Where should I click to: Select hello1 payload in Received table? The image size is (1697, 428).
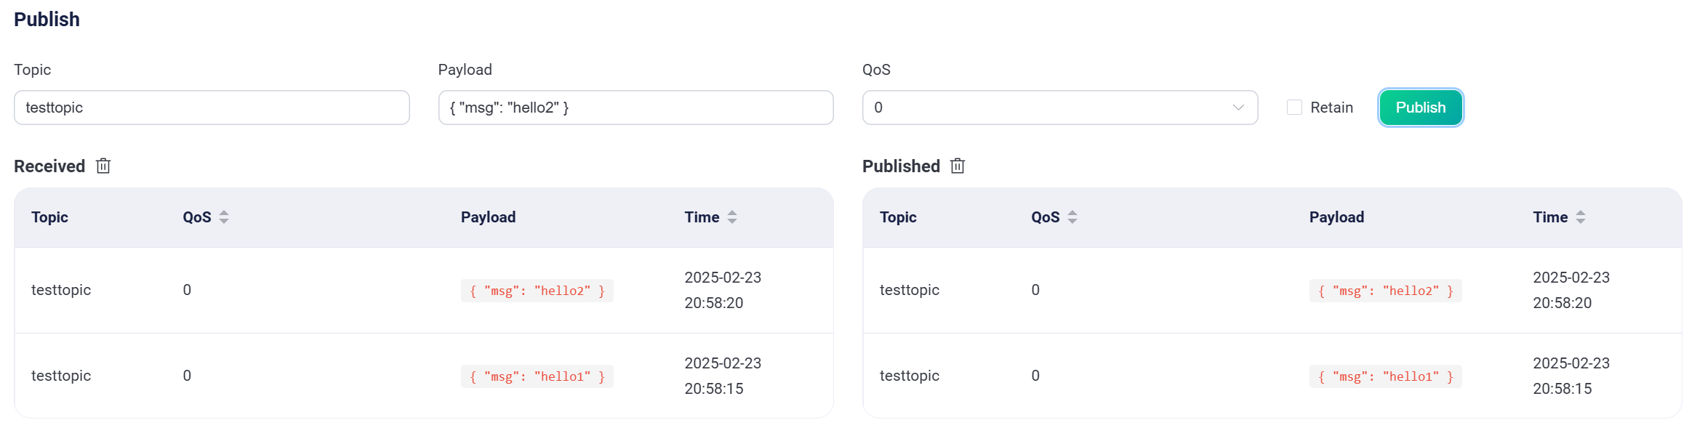537,376
